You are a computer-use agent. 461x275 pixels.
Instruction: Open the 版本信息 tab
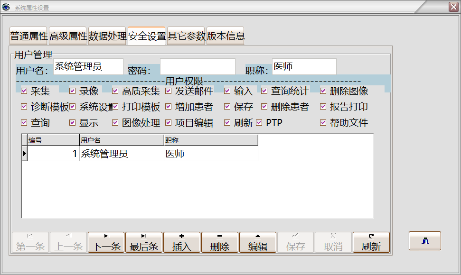click(x=226, y=36)
